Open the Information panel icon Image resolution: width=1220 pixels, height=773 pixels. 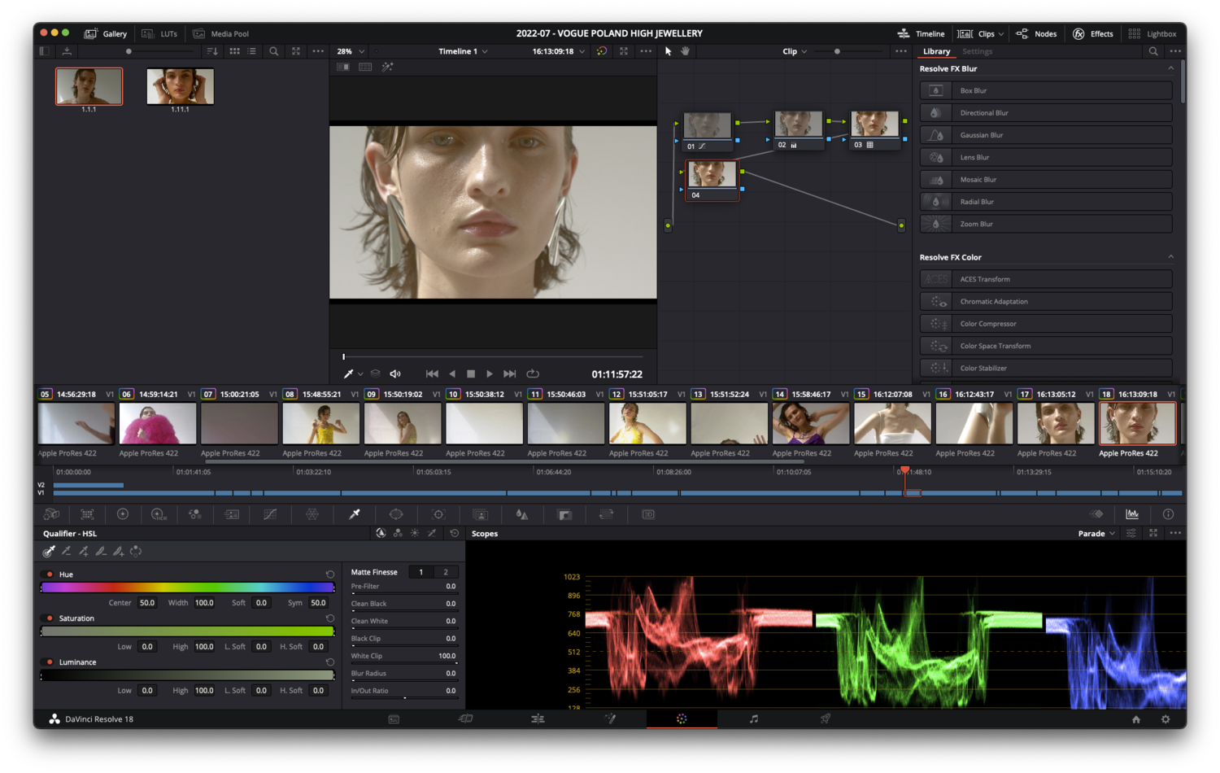pyautogui.click(x=1168, y=514)
